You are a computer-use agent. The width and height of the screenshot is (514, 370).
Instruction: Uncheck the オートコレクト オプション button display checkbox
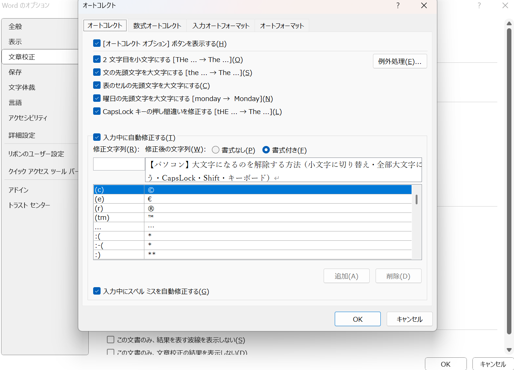[x=97, y=43]
